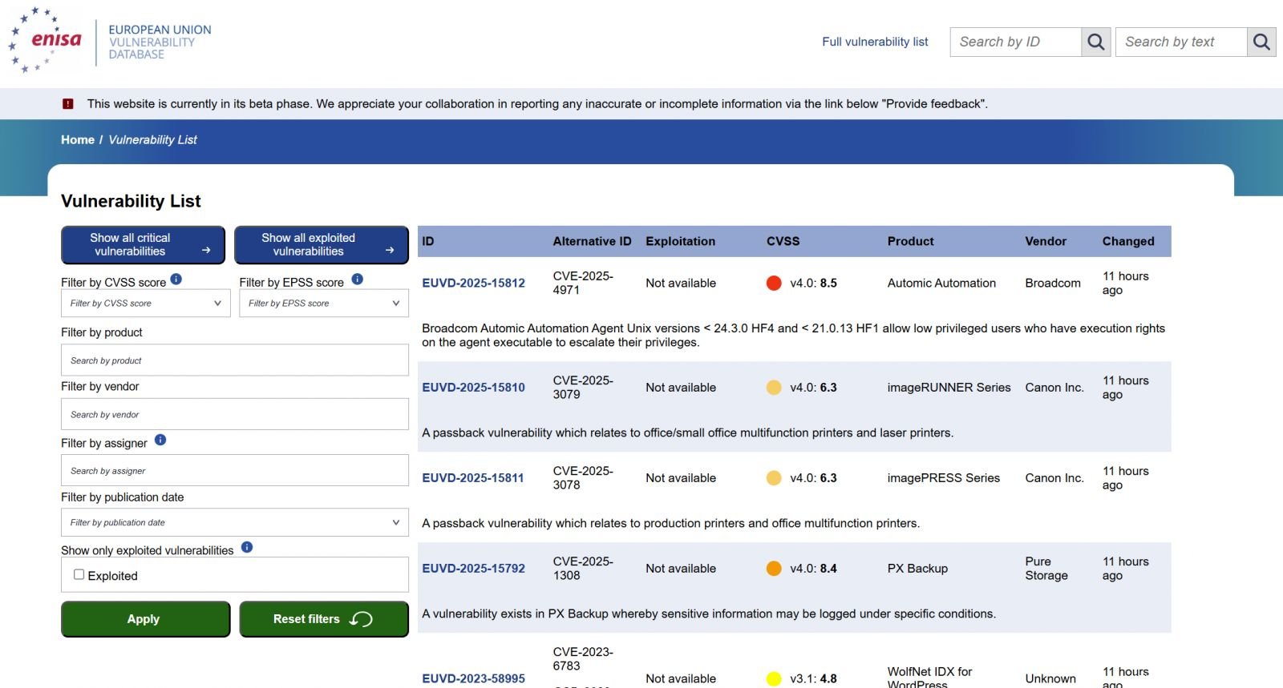The height and width of the screenshot is (688, 1283).
Task: Toggle the Exploited checkbox
Action: [79, 574]
